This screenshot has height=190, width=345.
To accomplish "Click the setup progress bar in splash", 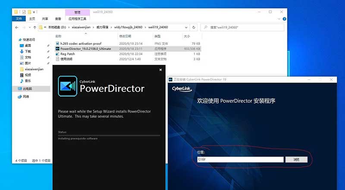I will tap(109, 135).
